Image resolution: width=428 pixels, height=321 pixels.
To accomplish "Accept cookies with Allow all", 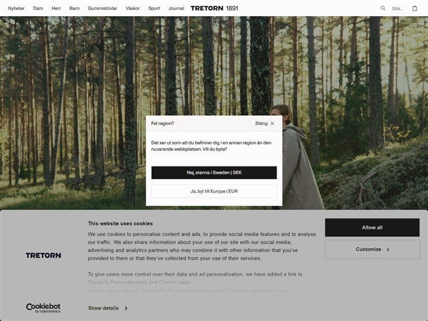I will coord(372,227).
